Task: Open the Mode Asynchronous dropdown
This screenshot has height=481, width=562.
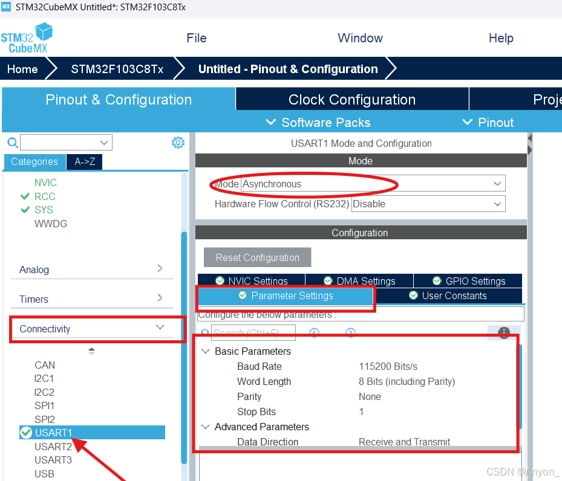Action: (373, 184)
